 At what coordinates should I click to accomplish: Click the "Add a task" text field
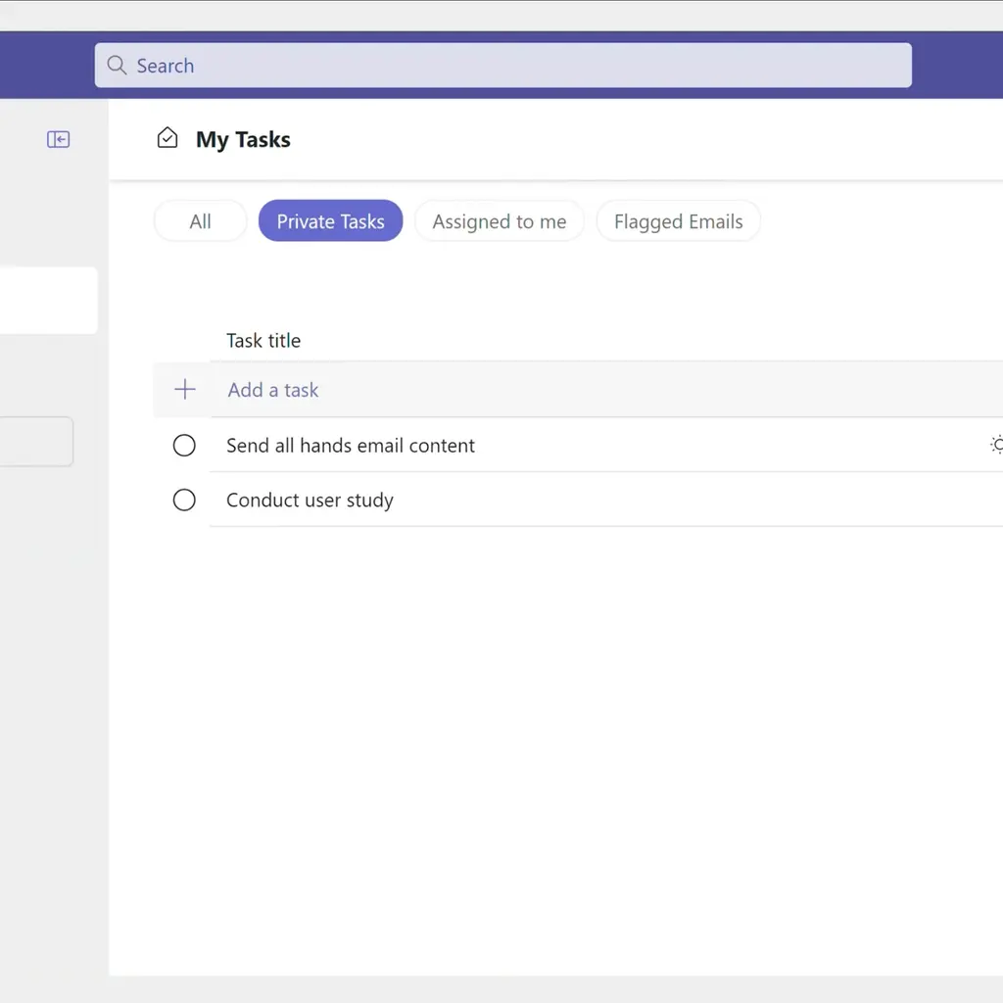[x=273, y=390]
